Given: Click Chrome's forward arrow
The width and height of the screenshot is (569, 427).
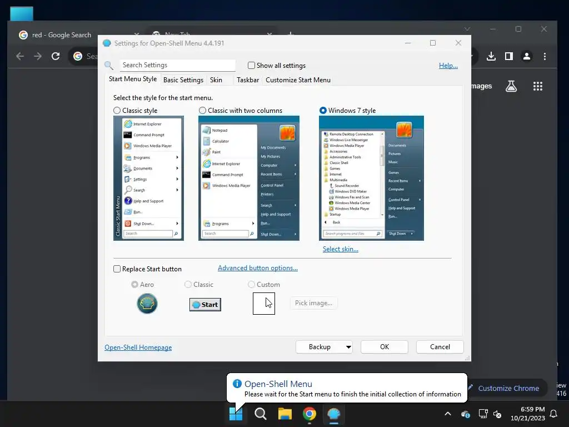Looking at the screenshot, I should click(x=38, y=56).
